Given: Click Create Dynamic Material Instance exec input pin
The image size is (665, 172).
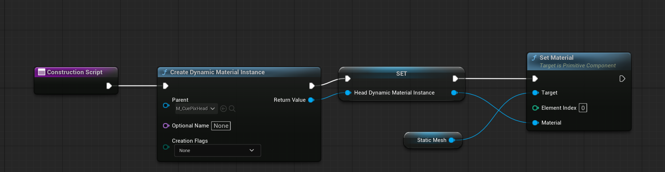Looking at the screenshot, I should pos(166,86).
